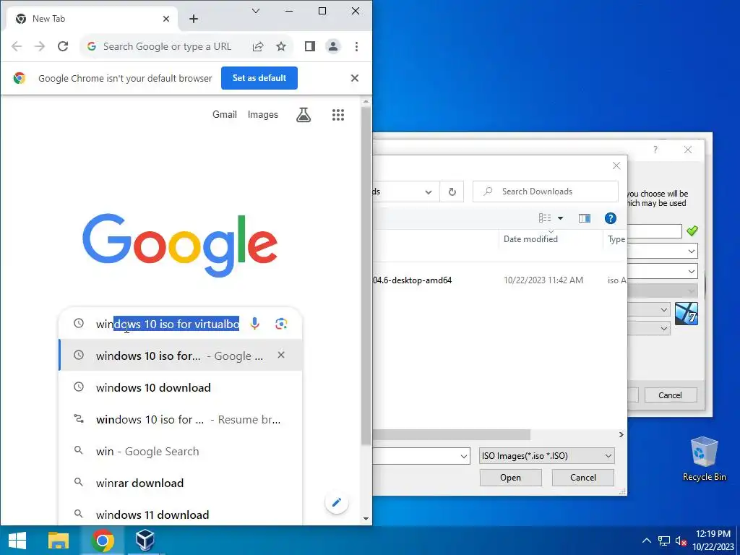Remove the windows 10 iso history suggestion
The width and height of the screenshot is (740, 555).
(281, 355)
